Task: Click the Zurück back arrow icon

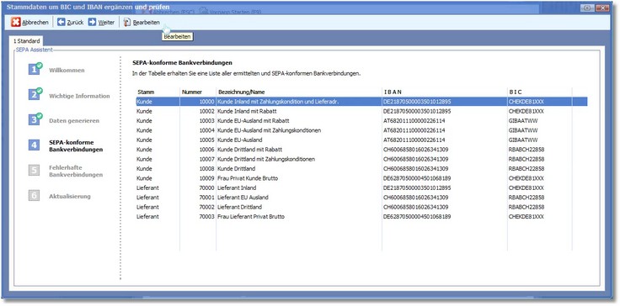Action: 61,22
